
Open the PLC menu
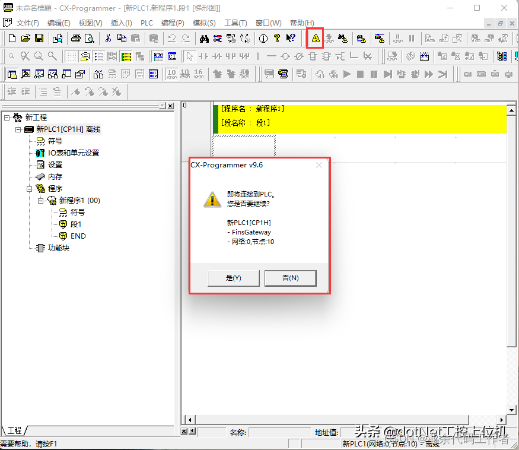pyautogui.click(x=147, y=23)
